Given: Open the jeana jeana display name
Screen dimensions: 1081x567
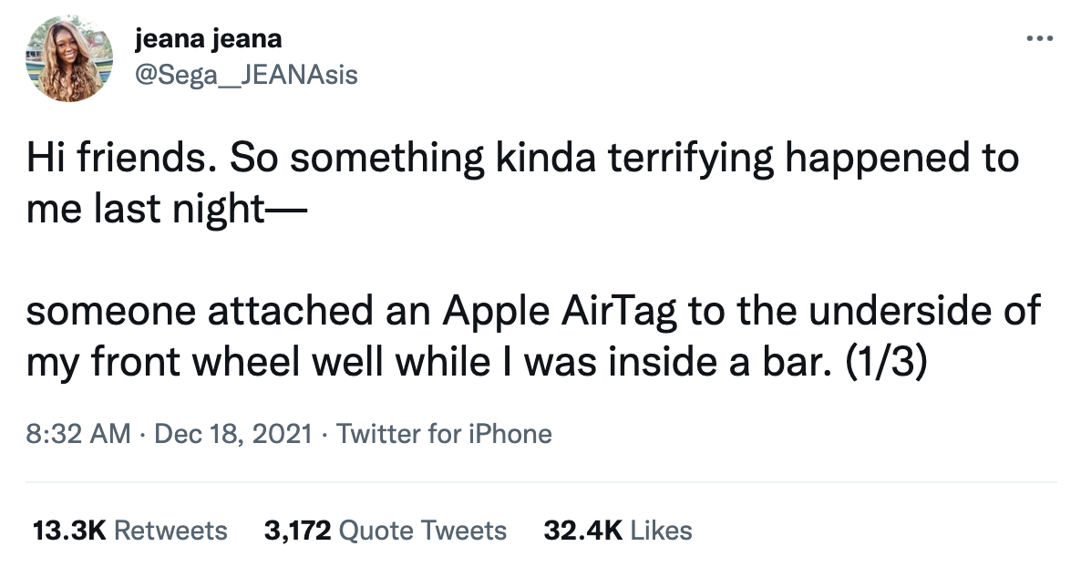Looking at the screenshot, I should tap(208, 39).
